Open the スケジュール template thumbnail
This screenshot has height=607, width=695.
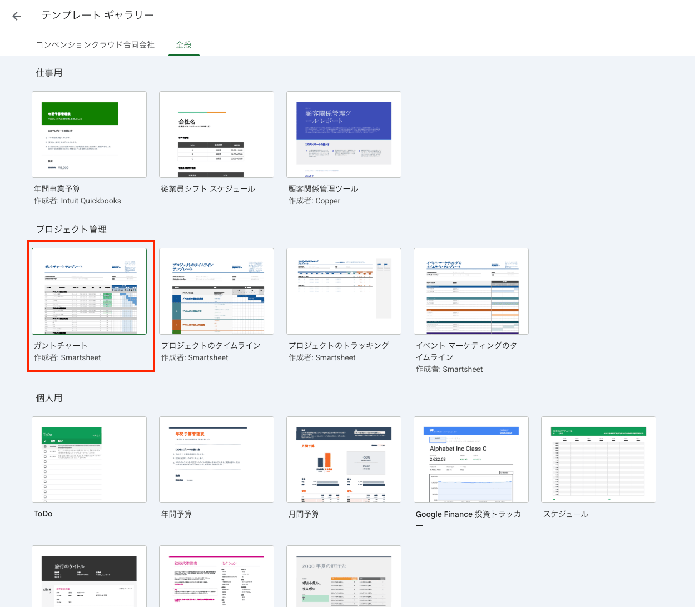pos(598,460)
